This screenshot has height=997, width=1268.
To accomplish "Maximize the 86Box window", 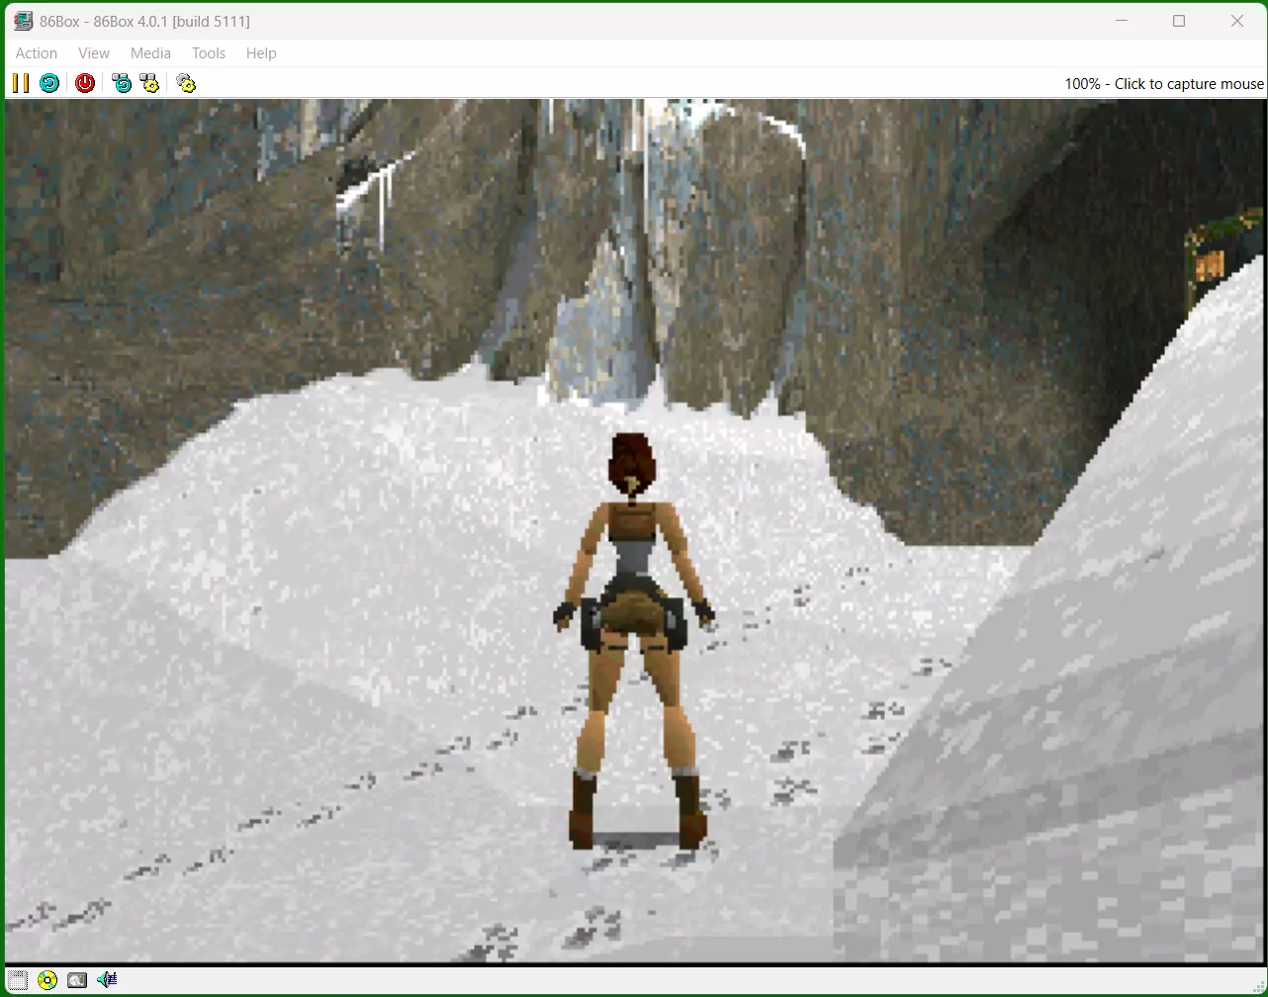I will coord(1179,21).
